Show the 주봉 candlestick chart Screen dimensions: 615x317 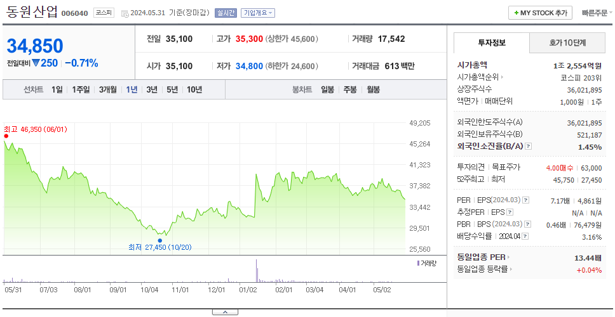click(x=350, y=89)
